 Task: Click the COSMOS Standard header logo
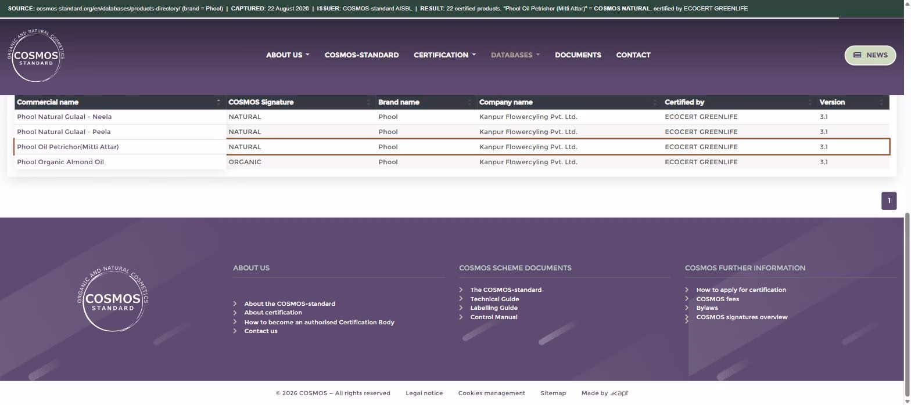[x=36, y=56]
